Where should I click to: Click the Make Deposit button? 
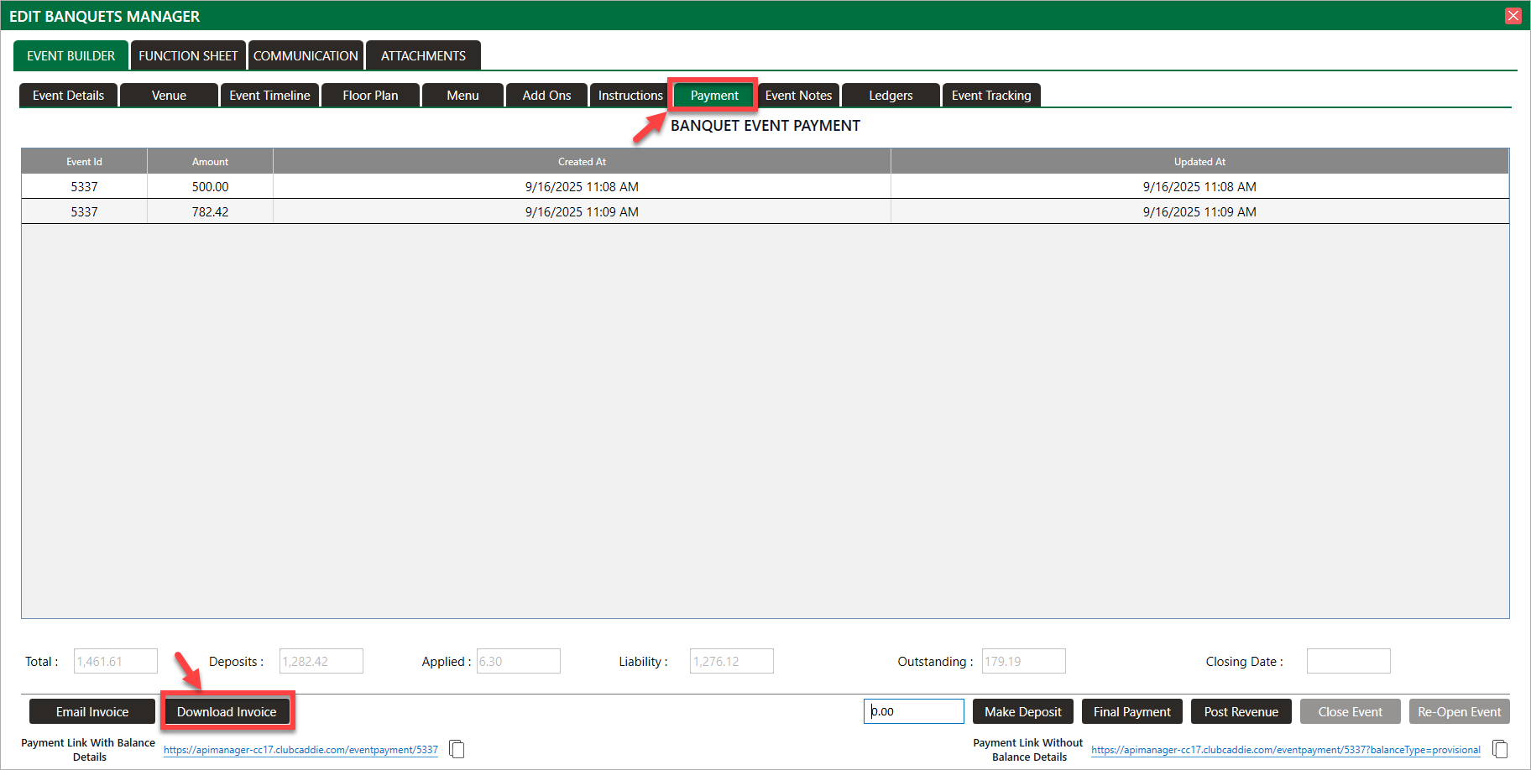click(x=1022, y=712)
